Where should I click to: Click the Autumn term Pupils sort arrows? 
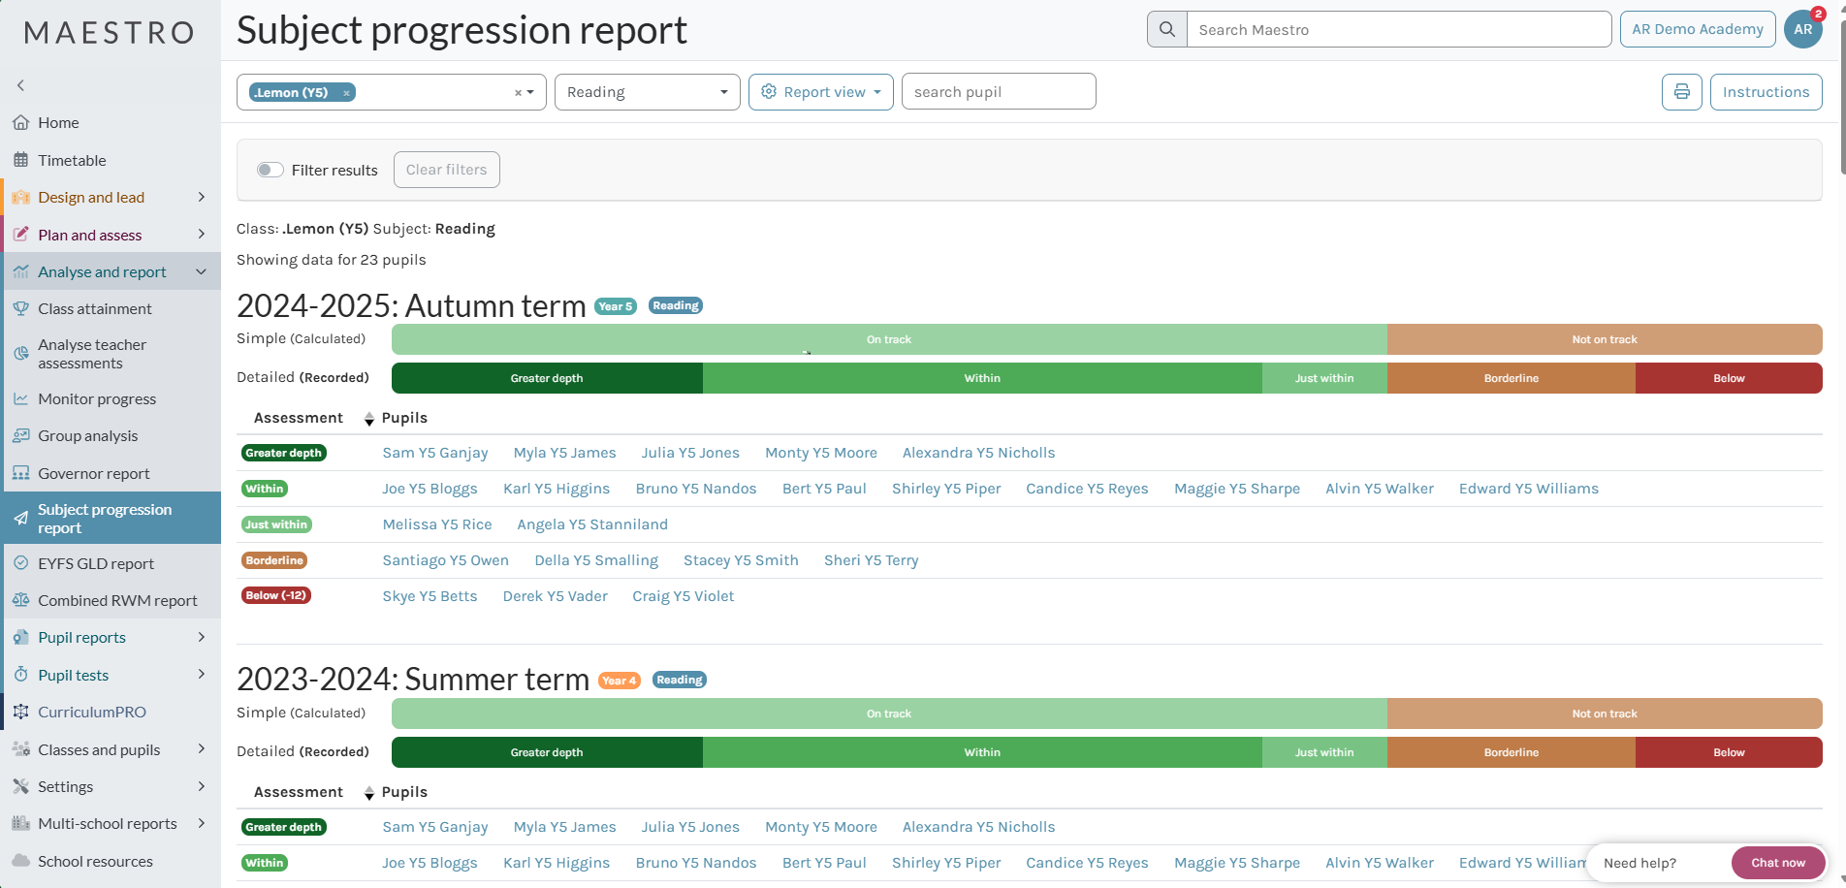368,419
